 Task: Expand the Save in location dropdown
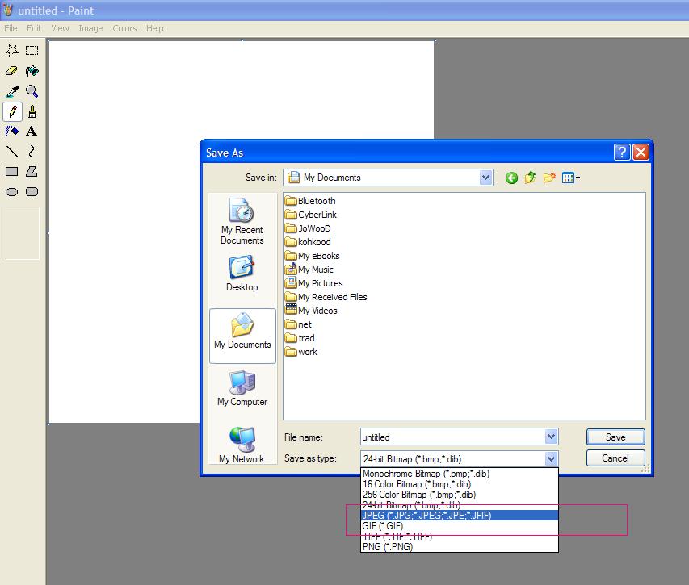click(485, 178)
